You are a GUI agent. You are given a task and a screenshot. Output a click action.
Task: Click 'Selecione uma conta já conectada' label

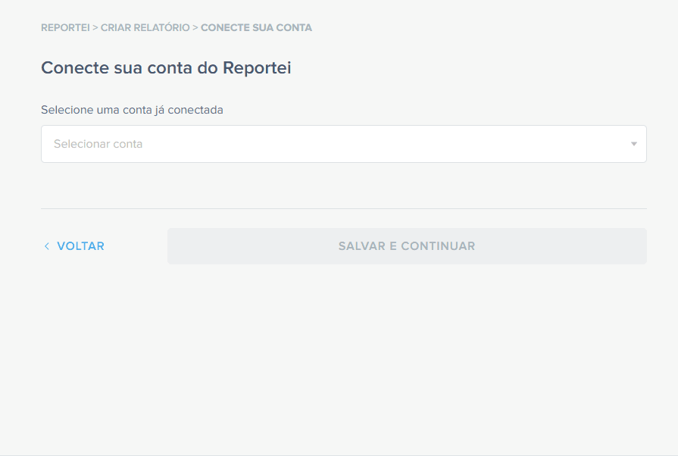(x=132, y=110)
